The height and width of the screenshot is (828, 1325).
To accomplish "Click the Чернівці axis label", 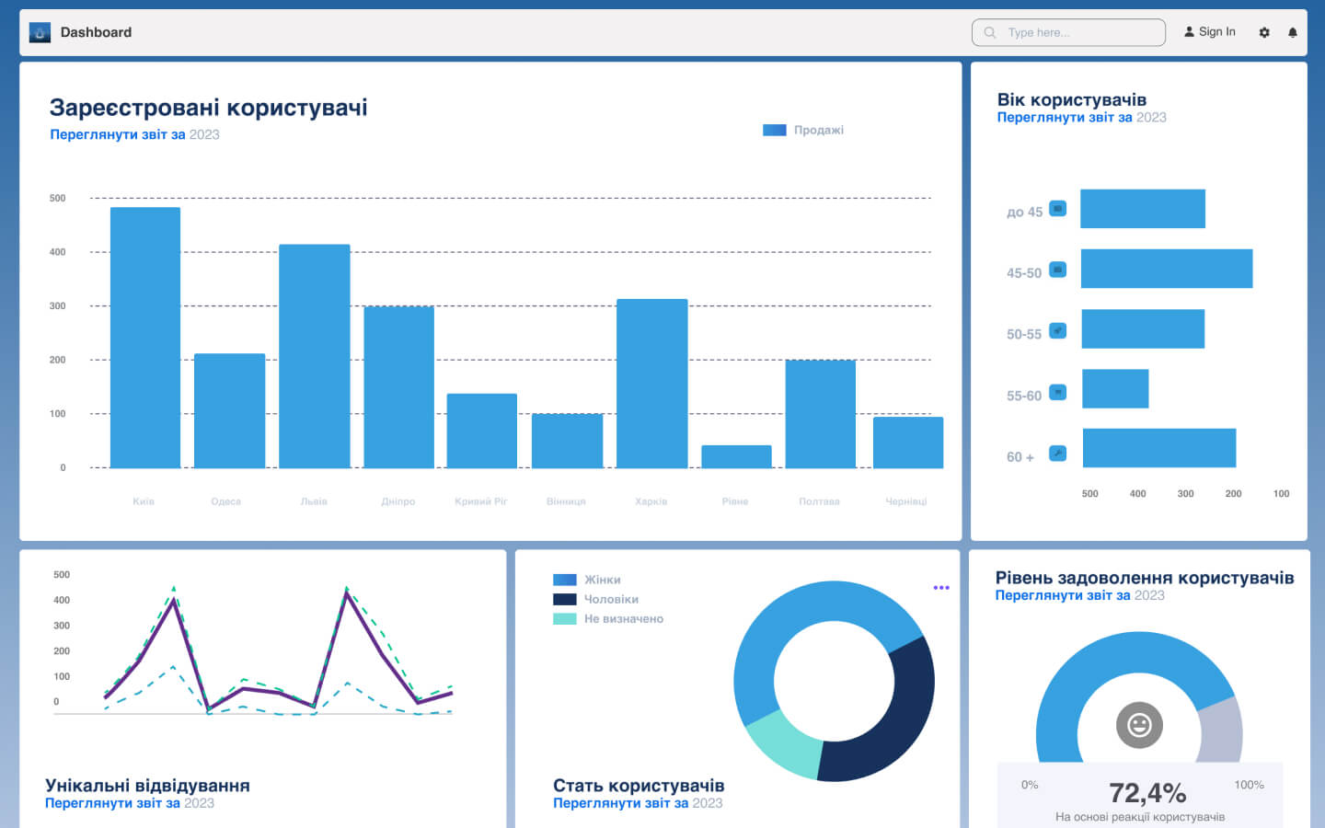I will click(x=906, y=501).
